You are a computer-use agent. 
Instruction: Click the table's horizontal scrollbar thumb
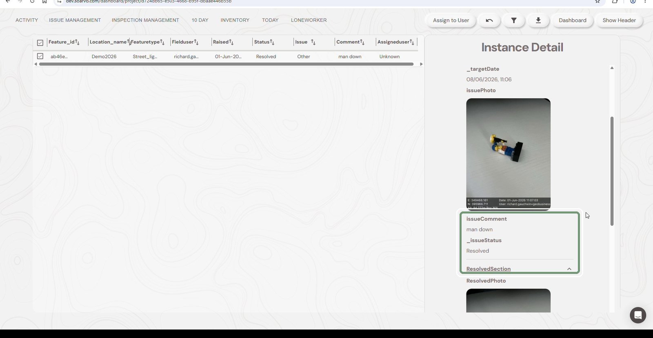[227, 64]
